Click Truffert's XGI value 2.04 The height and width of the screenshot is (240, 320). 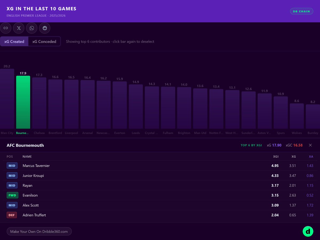point(275,215)
